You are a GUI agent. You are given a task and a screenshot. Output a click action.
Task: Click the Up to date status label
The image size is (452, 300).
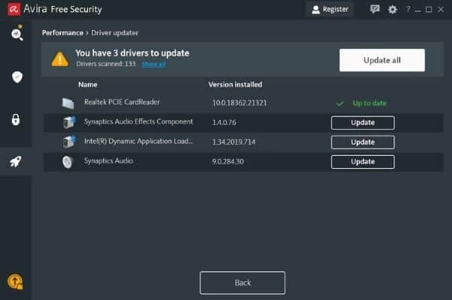[369, 103]
